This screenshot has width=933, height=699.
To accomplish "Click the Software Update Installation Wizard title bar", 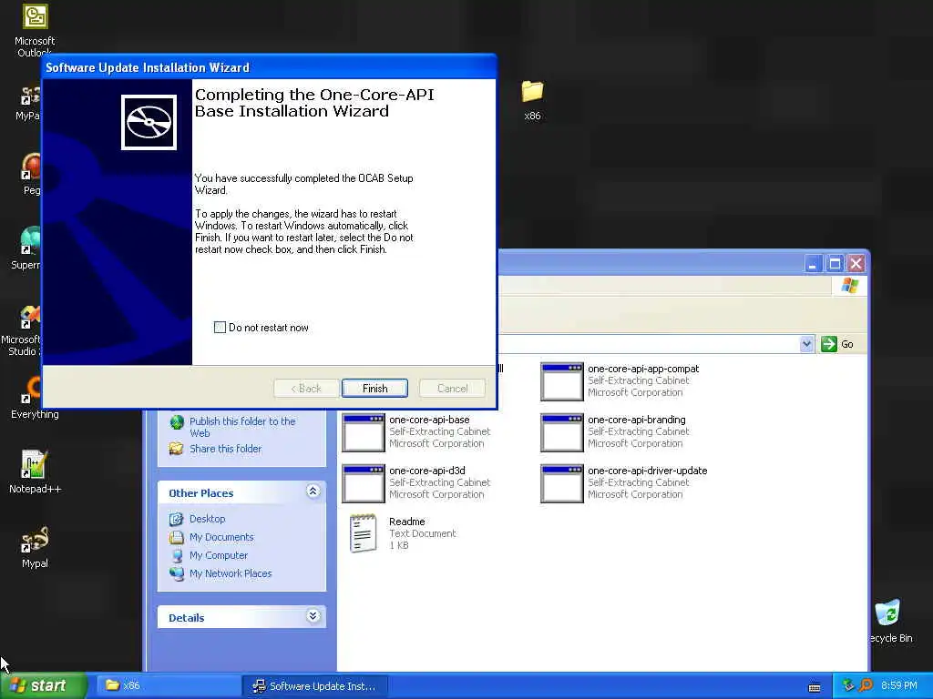I will (x=270, y=67).
